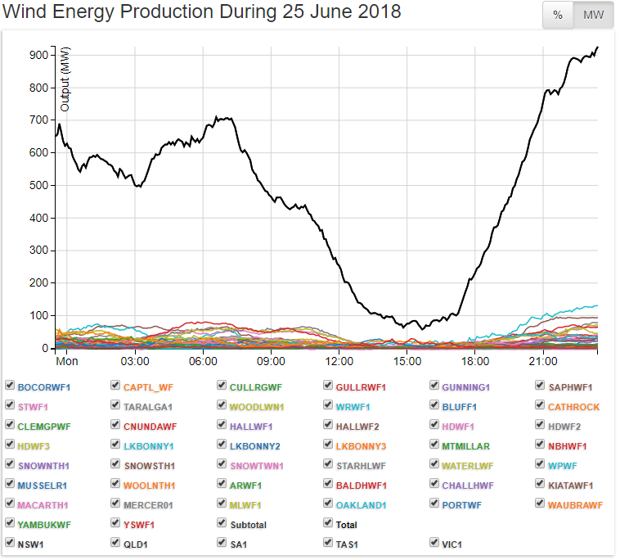
Task: Toggle the CAPTL_WF series checkbox
Action: 115,385
